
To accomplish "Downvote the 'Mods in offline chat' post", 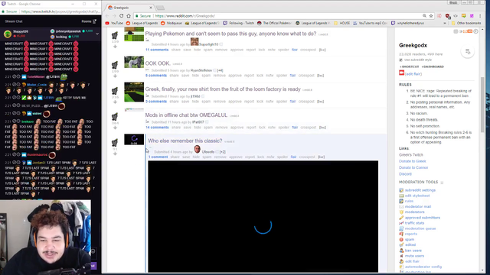I will pos(115,128).
